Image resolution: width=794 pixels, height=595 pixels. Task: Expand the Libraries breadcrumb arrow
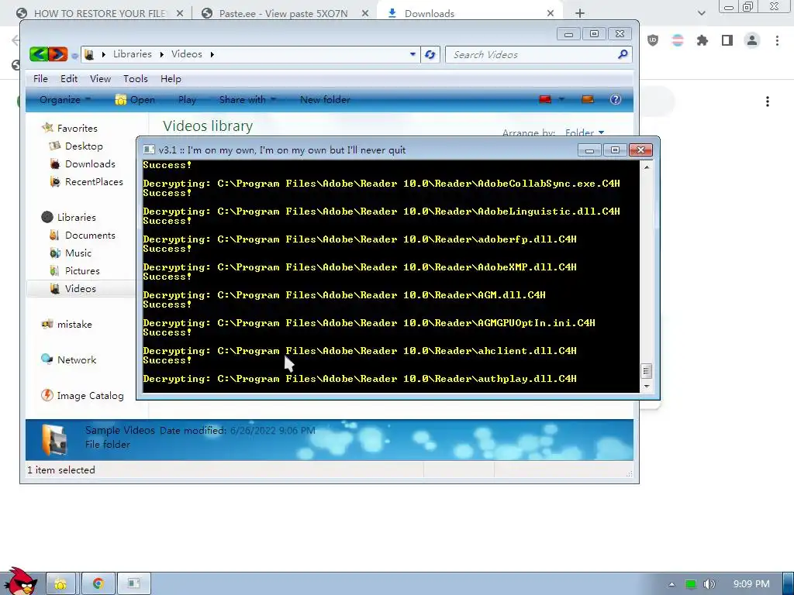[161, 54]
